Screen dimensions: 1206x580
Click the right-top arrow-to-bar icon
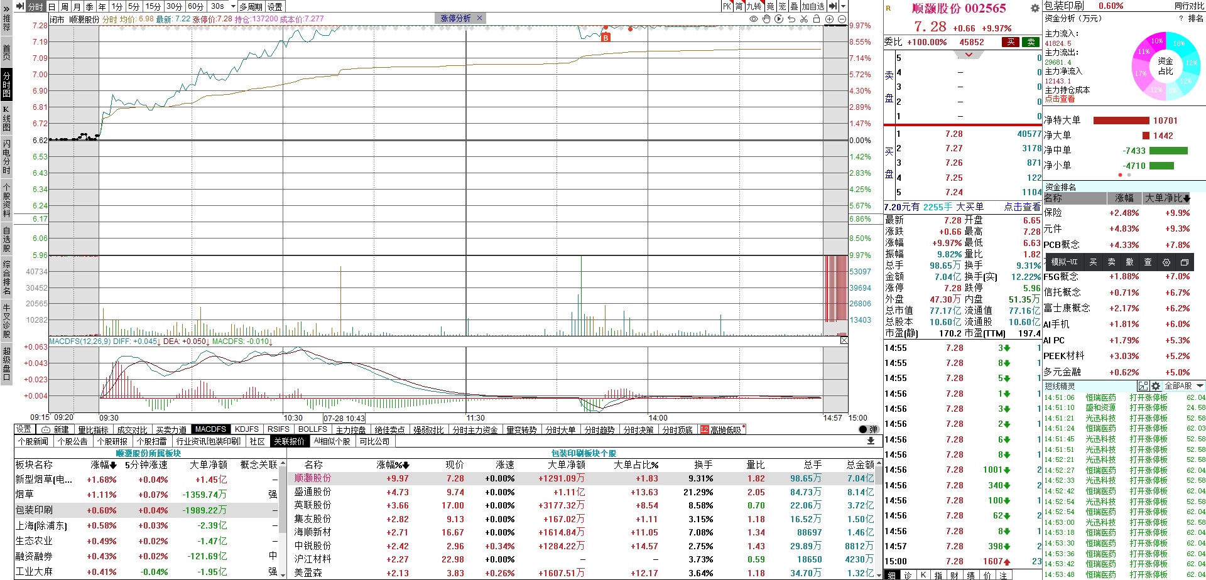click(x=834, y=6)
